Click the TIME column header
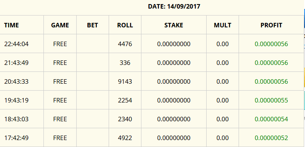The image size is (305, 147). (x=11, y=25)
